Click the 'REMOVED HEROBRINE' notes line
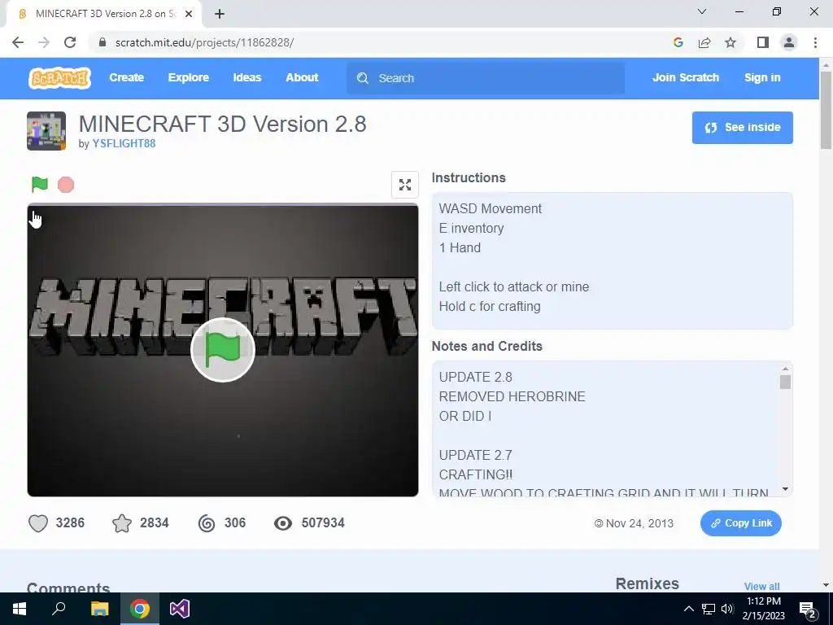The image size is (833, 625). 512,396
